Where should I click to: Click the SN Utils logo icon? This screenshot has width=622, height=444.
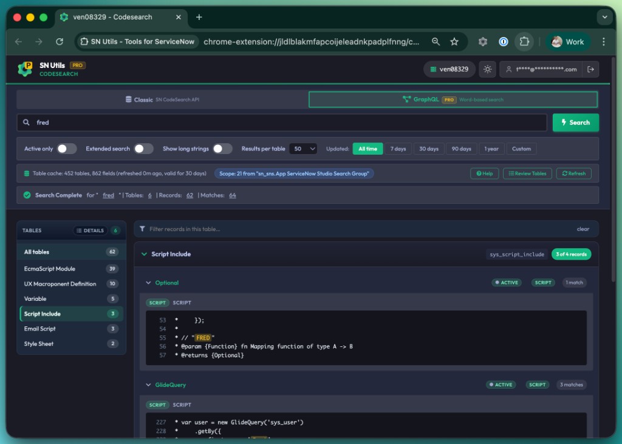26,69
